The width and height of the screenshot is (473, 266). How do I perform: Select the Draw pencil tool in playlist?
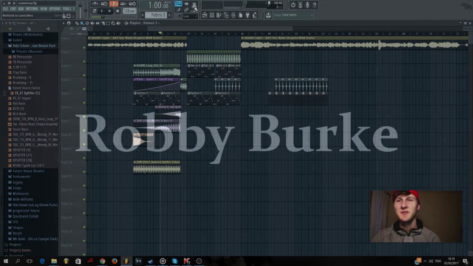[77, 23]
